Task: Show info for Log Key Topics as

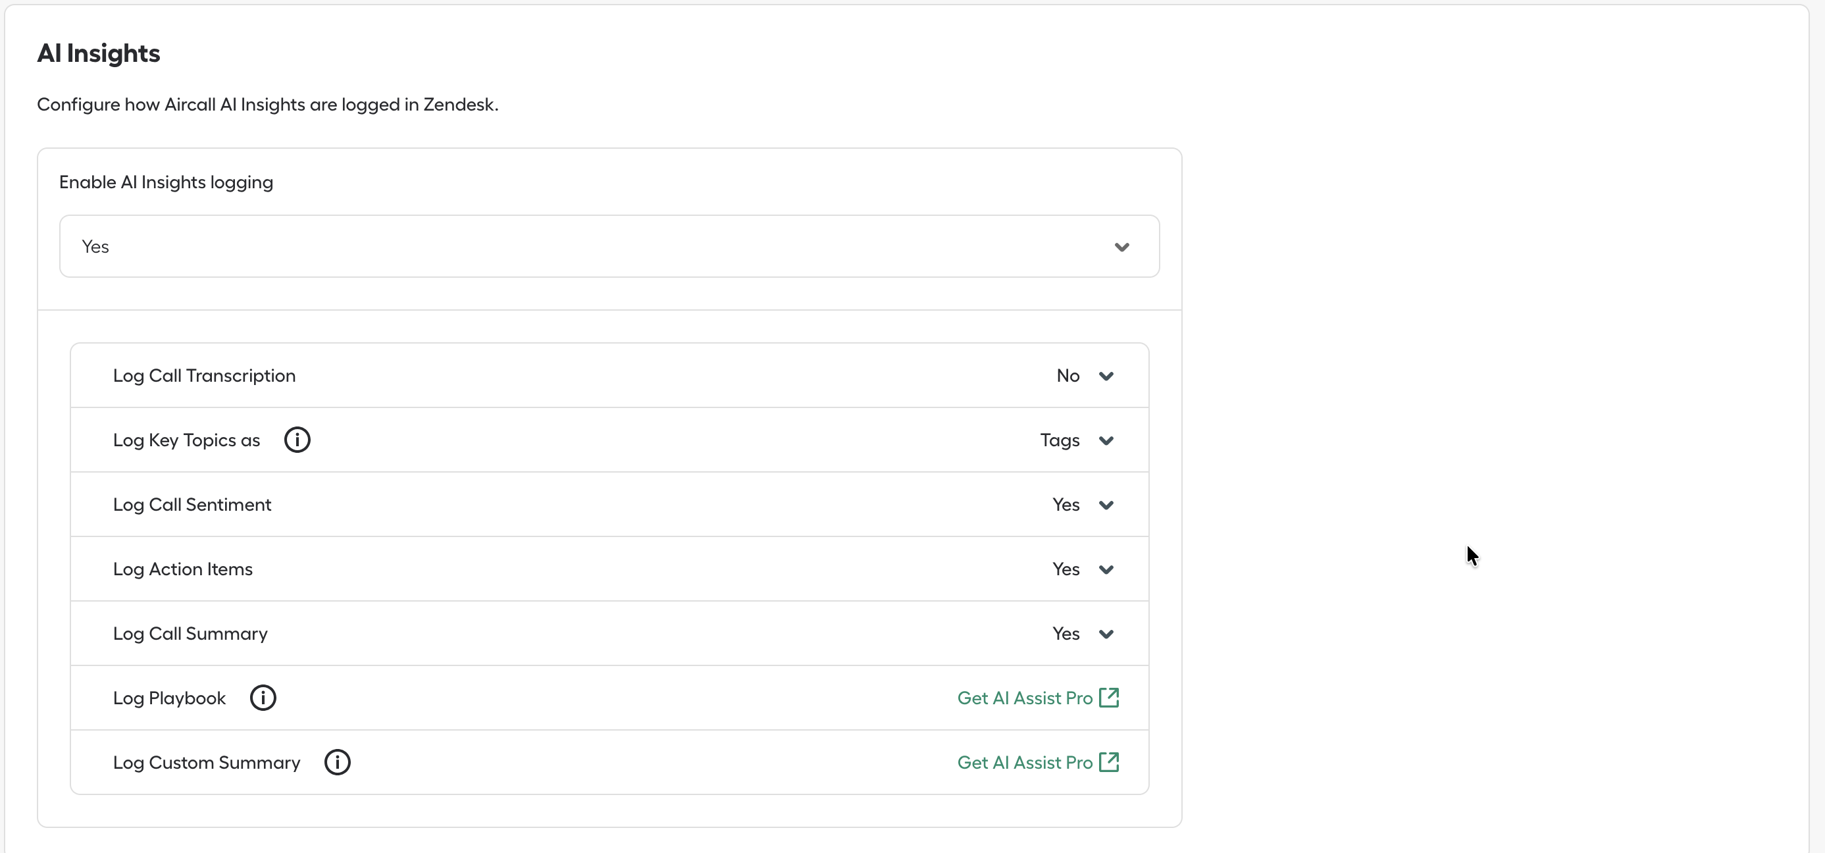Action: tap(297, 440)
